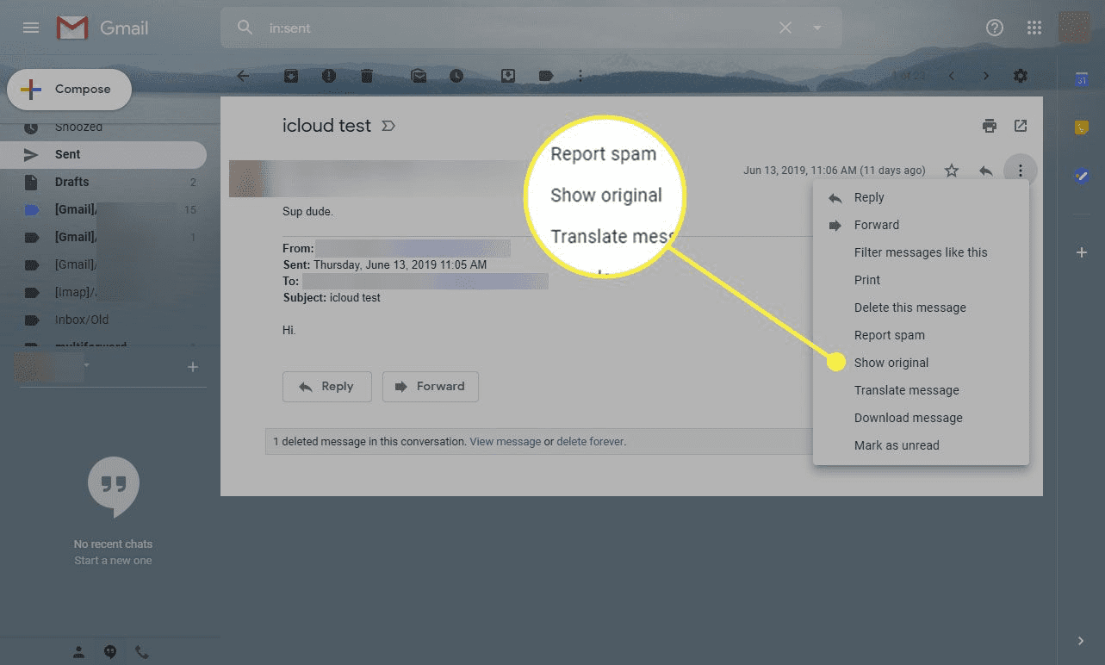Open Google Tasks in the side panel
The image size is (1105, 665).
1081,177
